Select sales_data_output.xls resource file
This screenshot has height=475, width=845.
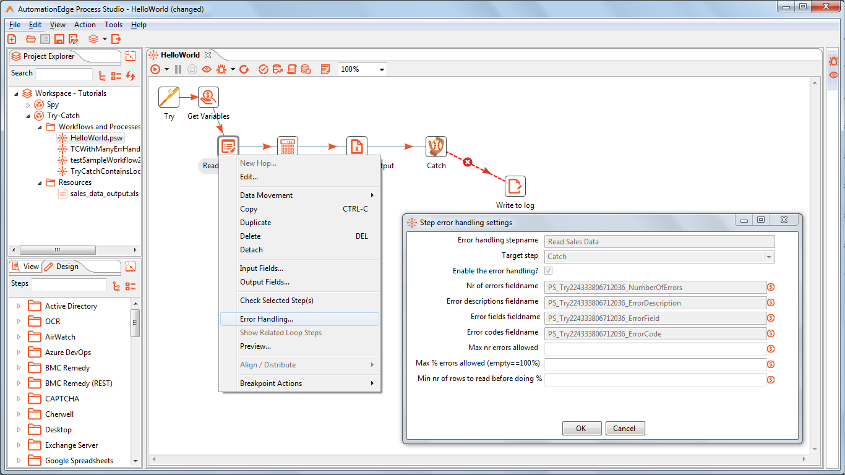point(104,194)
